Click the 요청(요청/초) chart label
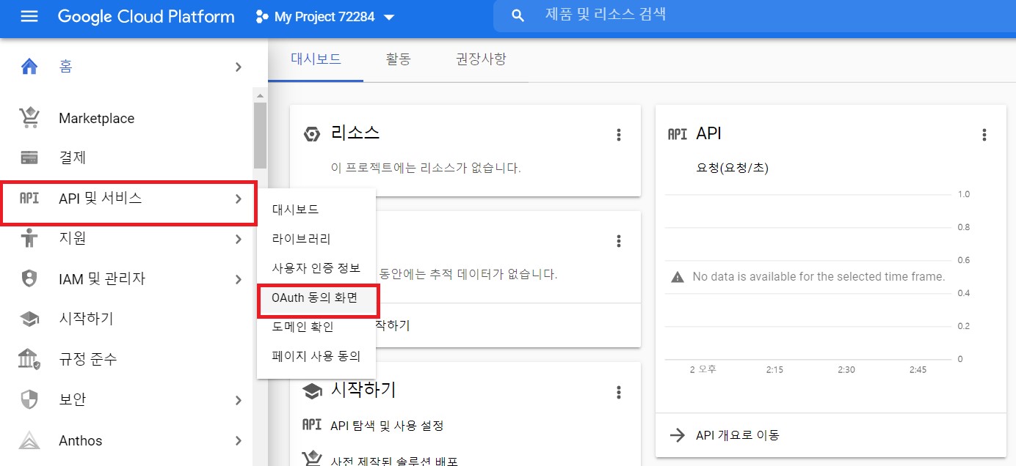The image size is (1016, 466). pyautogui.click(x=732, y=168)
